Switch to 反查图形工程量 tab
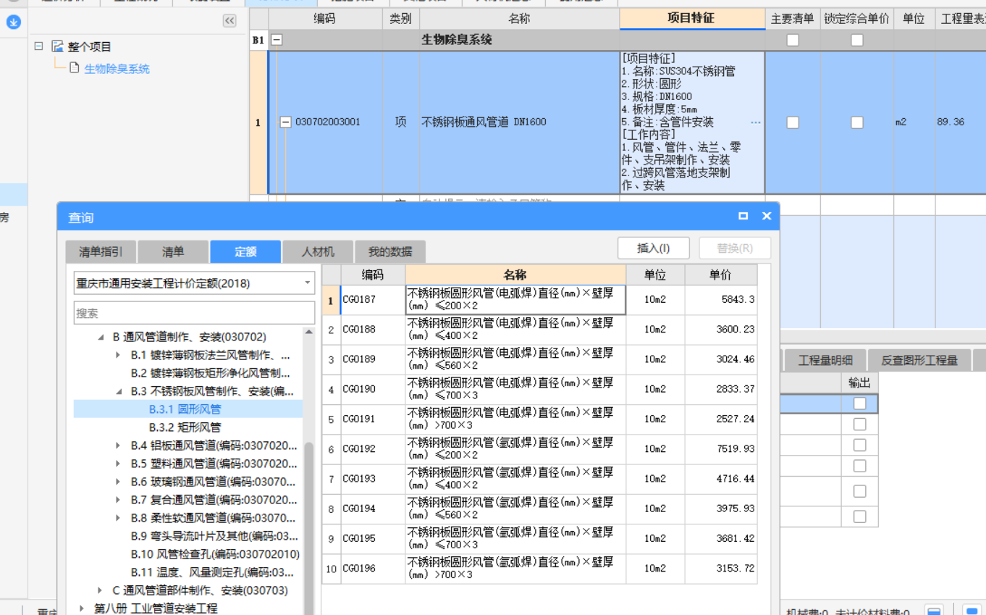 click(x=919, y=360)
